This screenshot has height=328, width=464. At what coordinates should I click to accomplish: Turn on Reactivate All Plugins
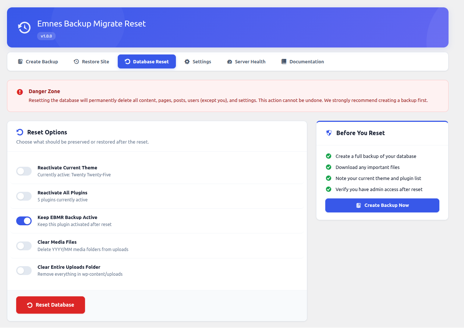24,196
